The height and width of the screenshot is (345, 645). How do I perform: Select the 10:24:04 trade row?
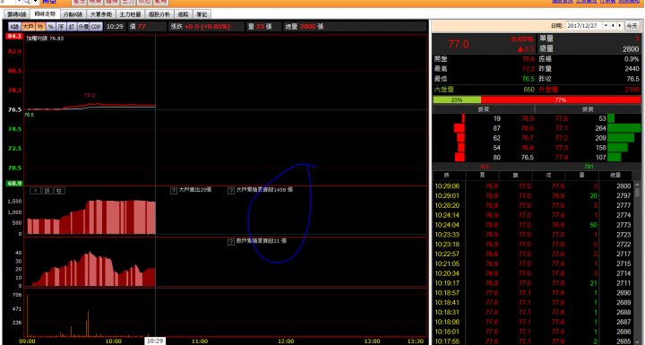(x=533, y=225)
